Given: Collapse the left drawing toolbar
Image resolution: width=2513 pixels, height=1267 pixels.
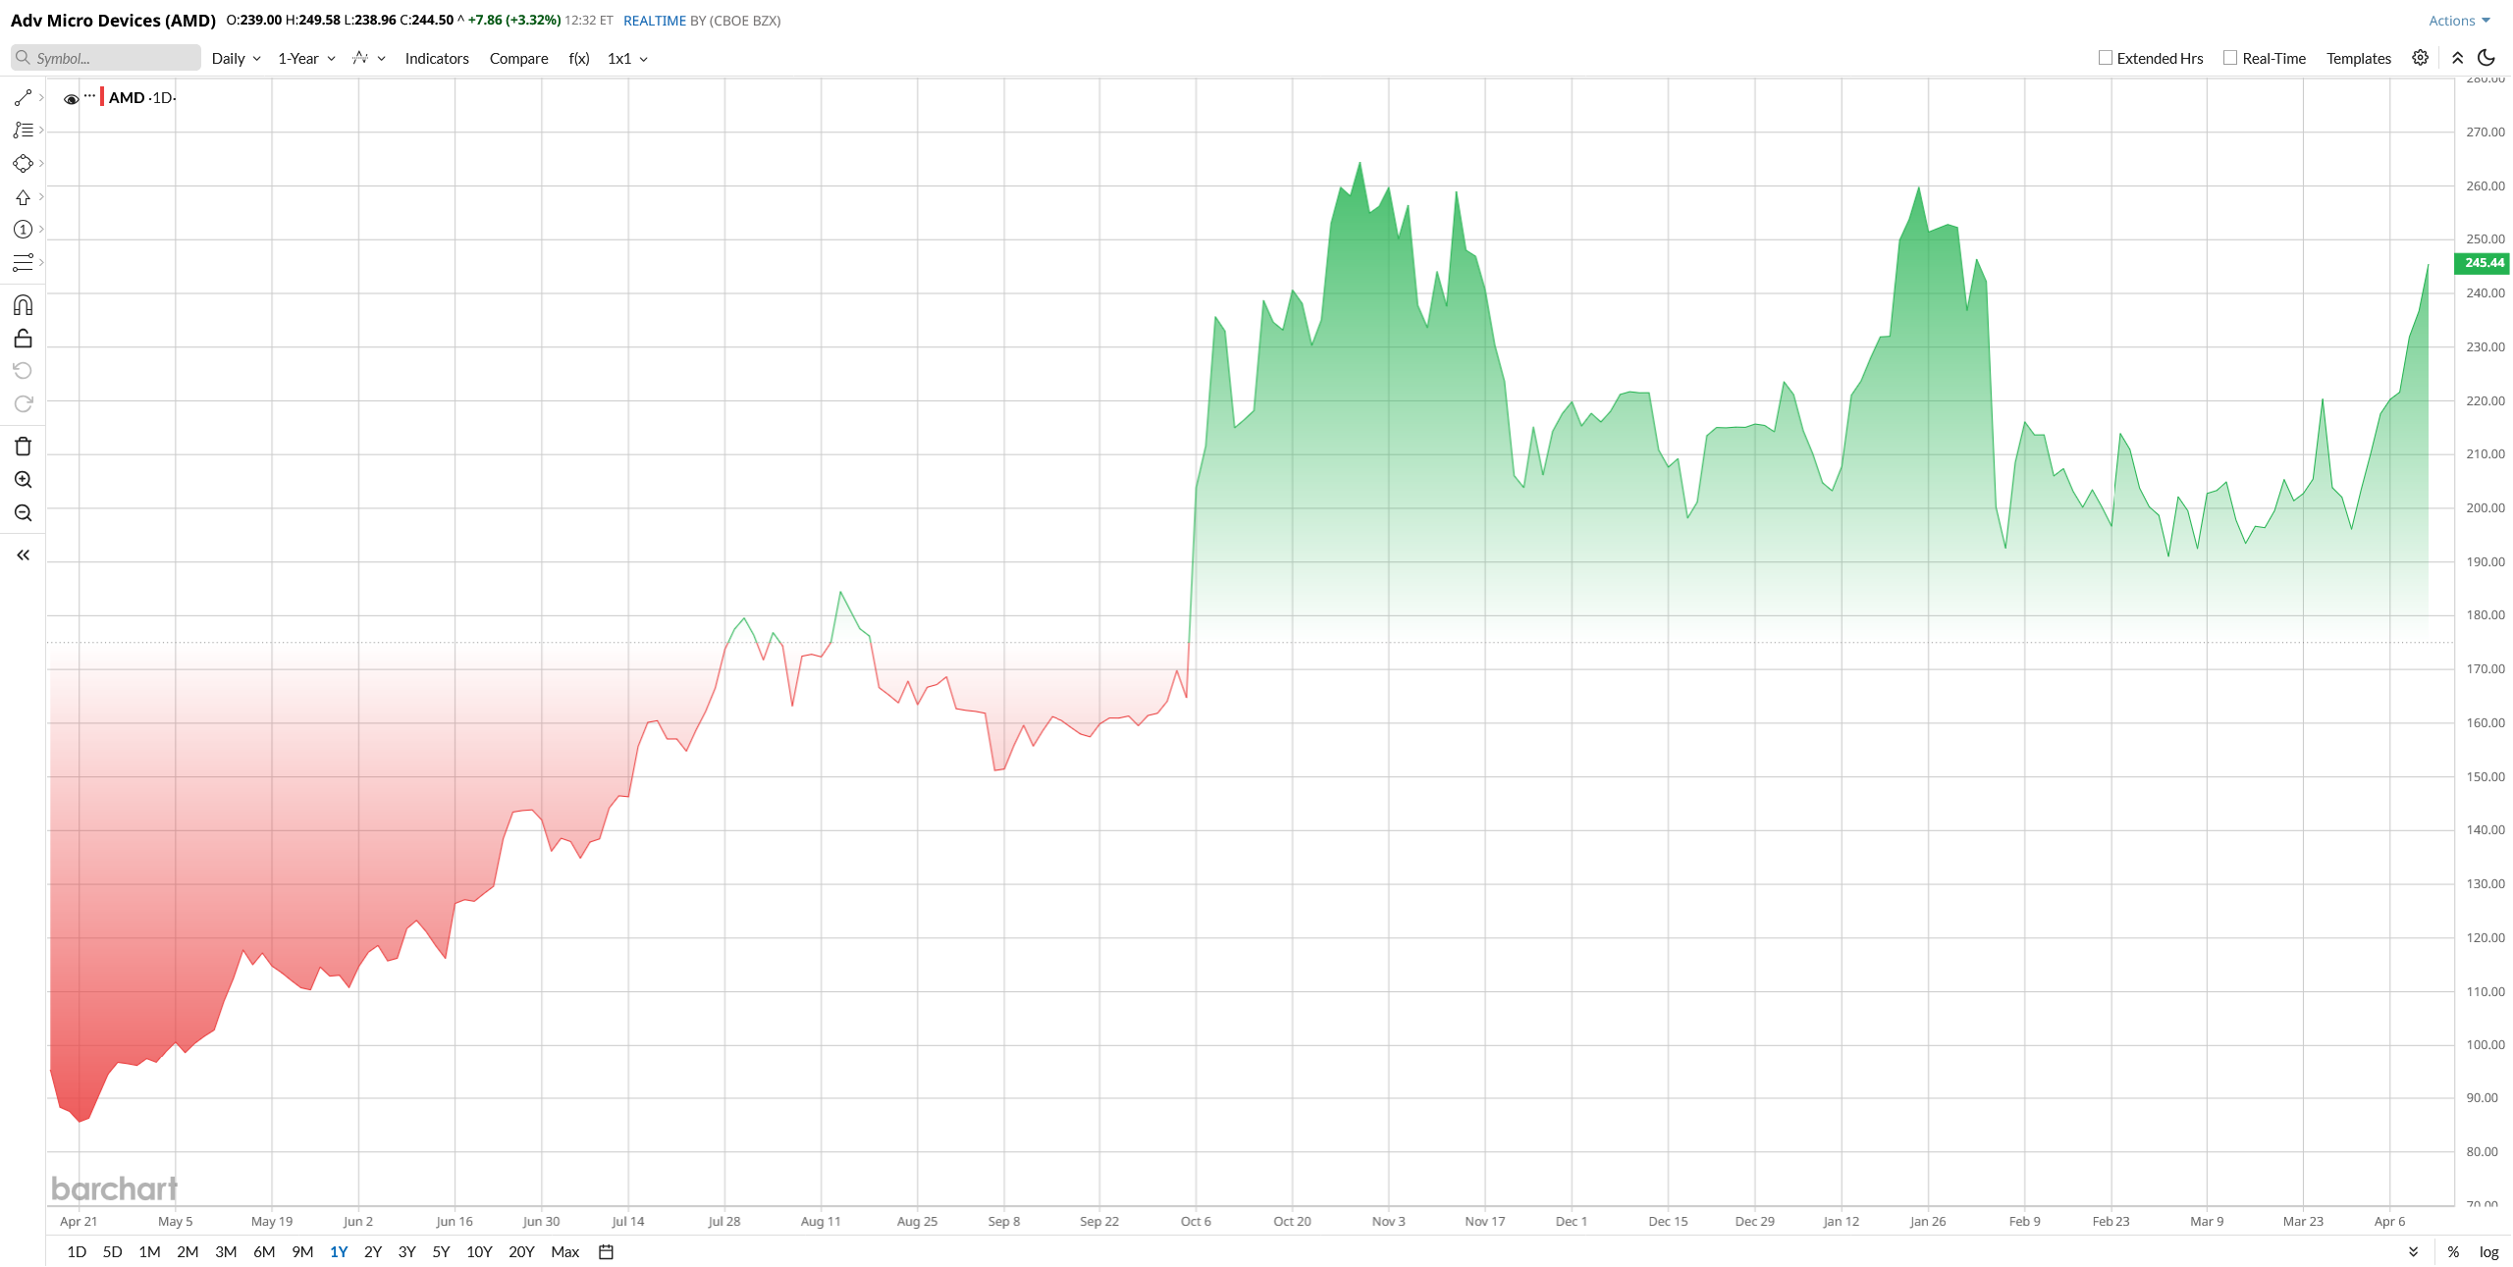Looking at the screenshot, I should click(x=23, y=555).
